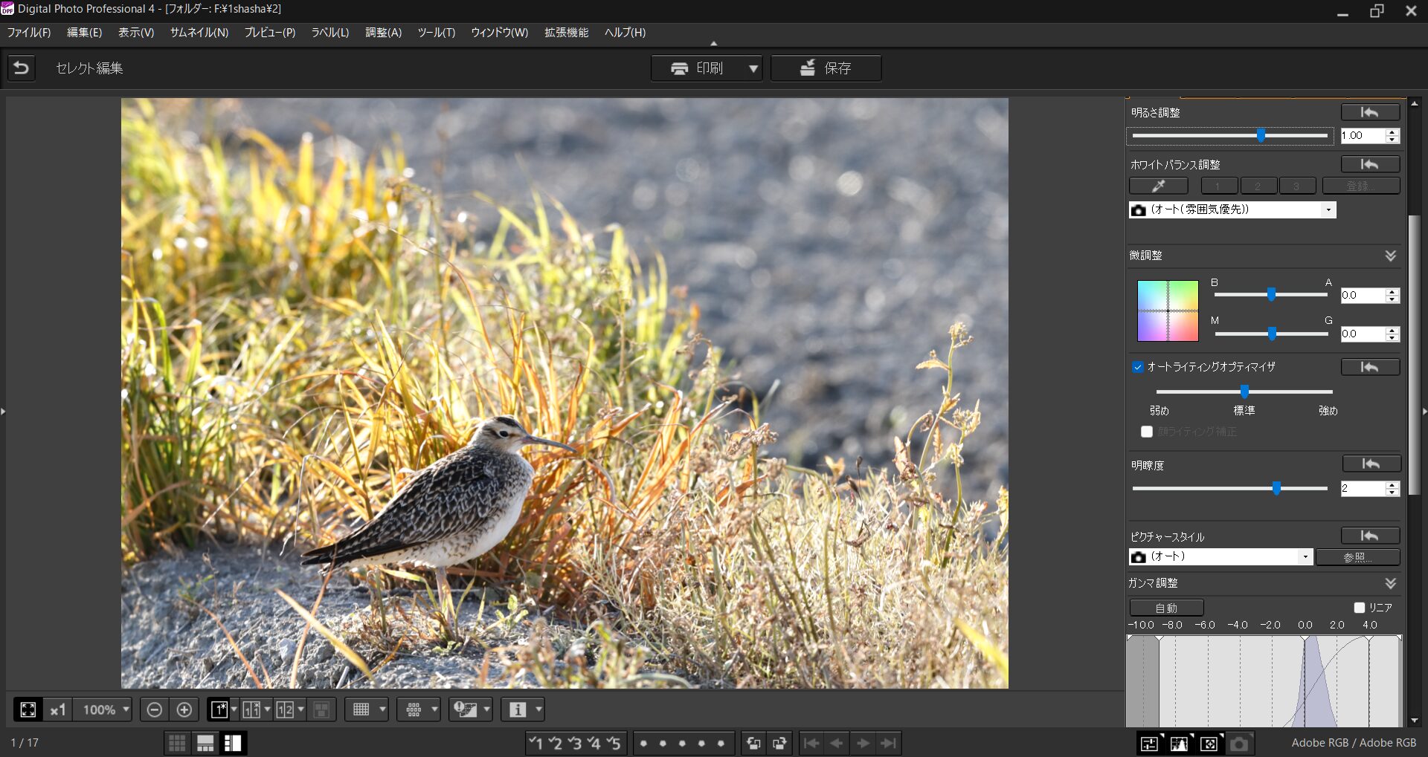The height and width of the screenshot is (757, 1428).
Task: Click the back arrow to exit edit mode
Action: [x=22, y=68]
